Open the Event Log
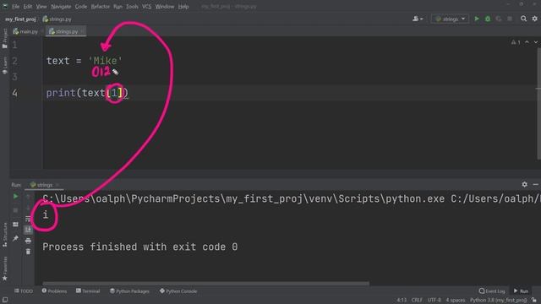 pos(492,291)
